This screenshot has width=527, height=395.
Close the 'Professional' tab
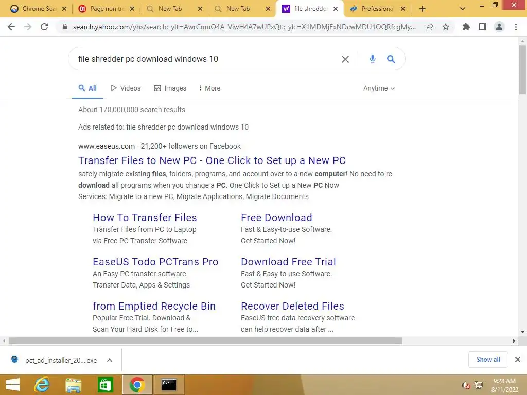403,9
